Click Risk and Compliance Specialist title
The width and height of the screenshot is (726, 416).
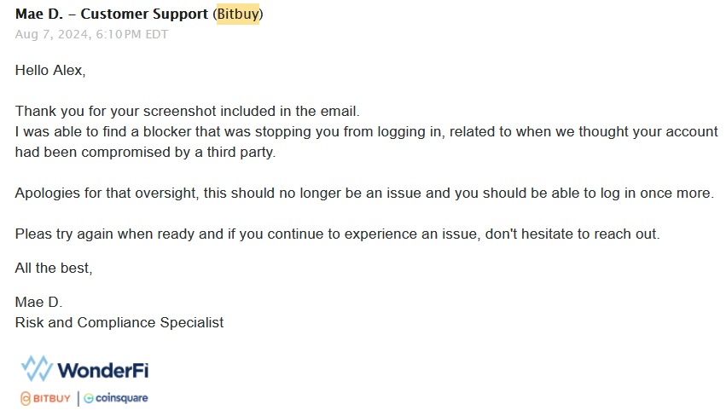119,322
